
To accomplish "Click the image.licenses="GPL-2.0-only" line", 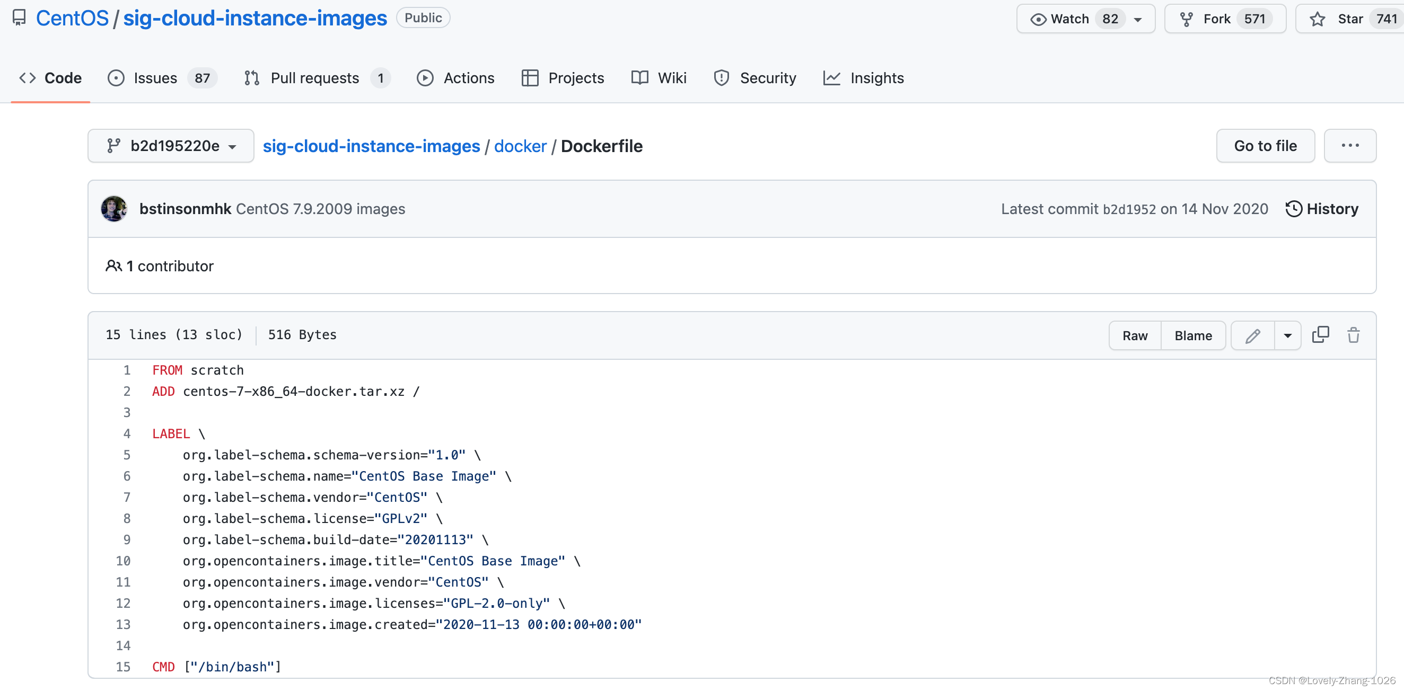I will click(x=374, y=604).
